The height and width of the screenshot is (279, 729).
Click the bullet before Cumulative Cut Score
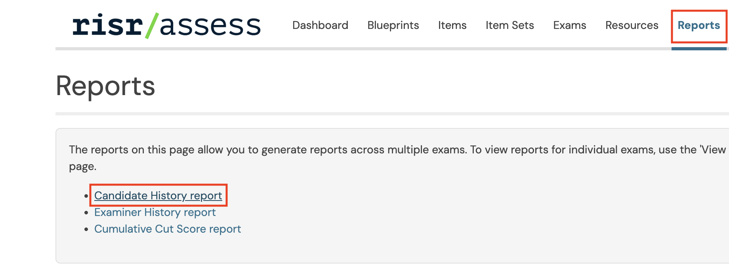click(86, 229)
